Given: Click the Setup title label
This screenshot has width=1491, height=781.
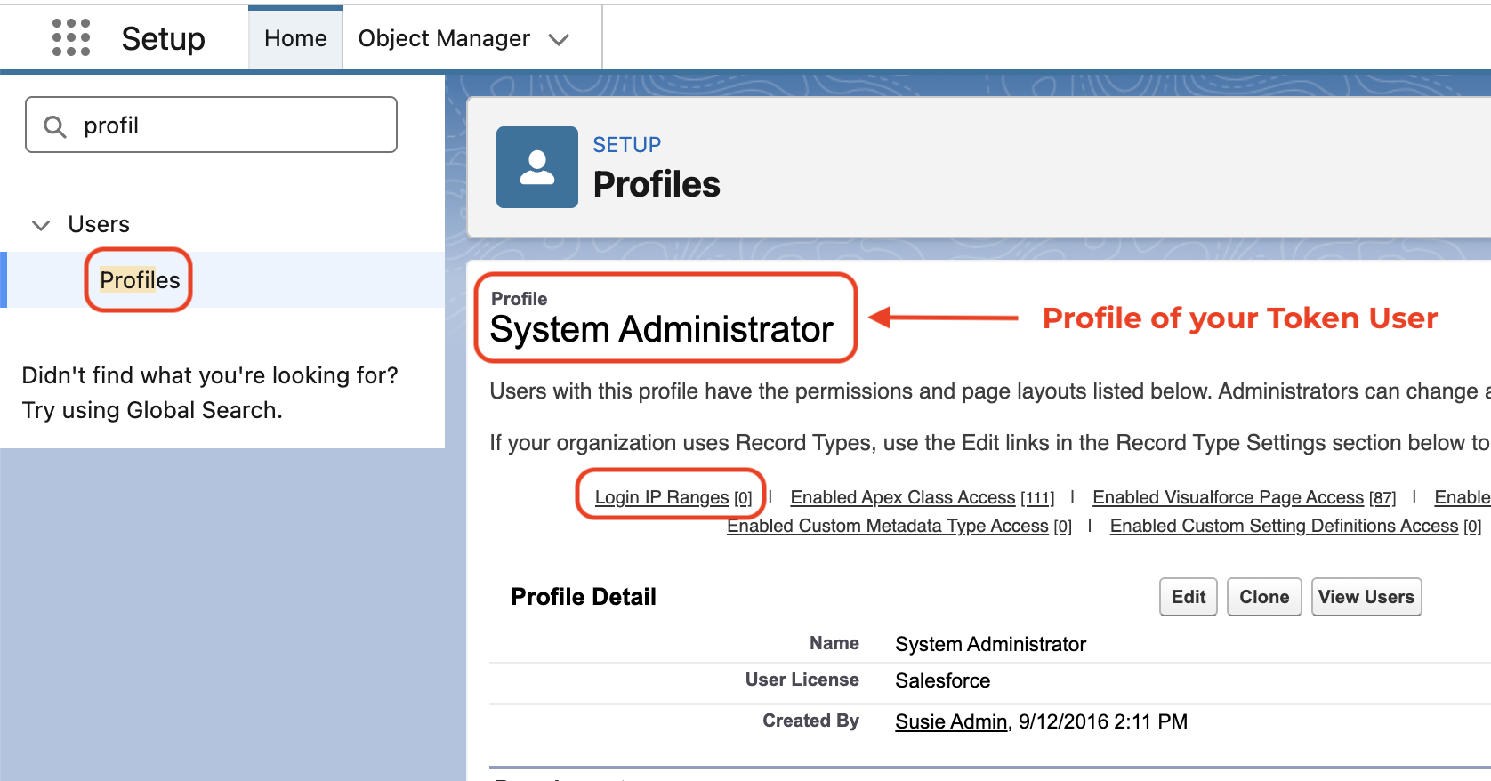Looking at the screenshot, I should tap(164, 38).
